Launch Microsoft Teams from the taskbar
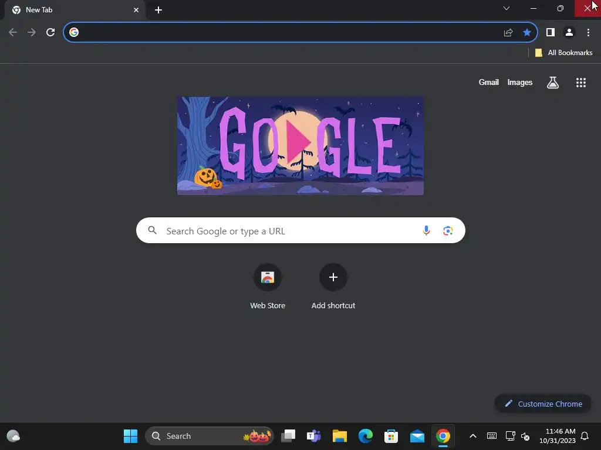The image size is (601, 450). pyautogui.click(x=314, y=436)
